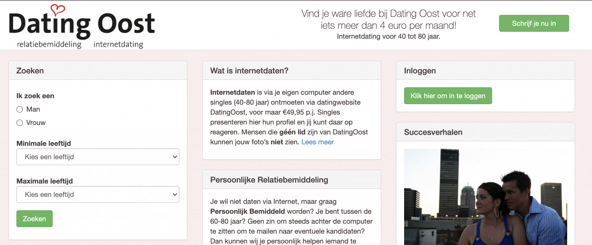Viewport: 592px width, 245px height.
Task: Select the Vrouw radio button
Action: pos(20,123)
